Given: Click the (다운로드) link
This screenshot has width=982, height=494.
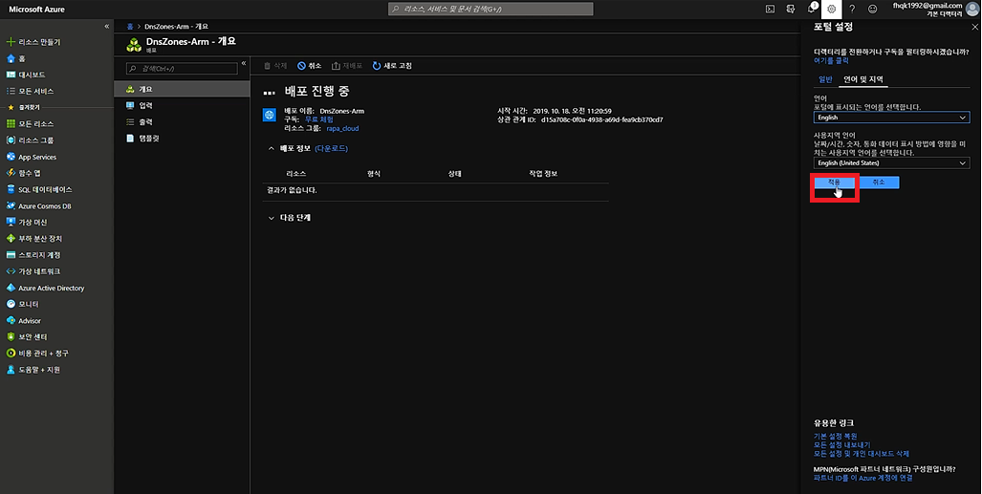Looking at the screenshot, I should click(x=331, y=148).
